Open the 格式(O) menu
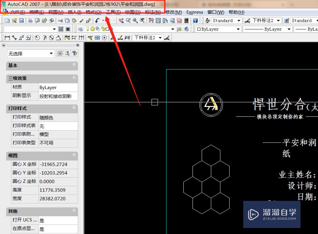 pyautogui.click(x=93, y=12)
